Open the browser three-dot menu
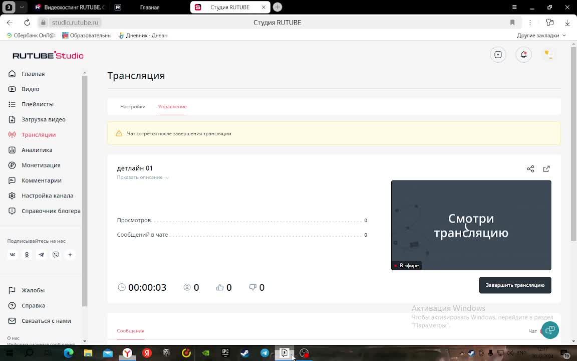This screenshot has width=577, height=361. pos(530,23)
